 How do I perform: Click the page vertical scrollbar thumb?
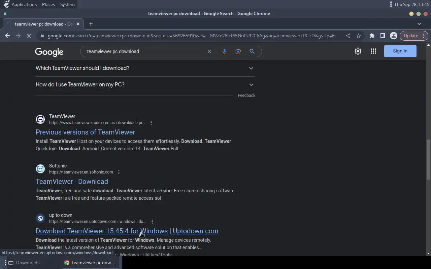coord(428,160)
